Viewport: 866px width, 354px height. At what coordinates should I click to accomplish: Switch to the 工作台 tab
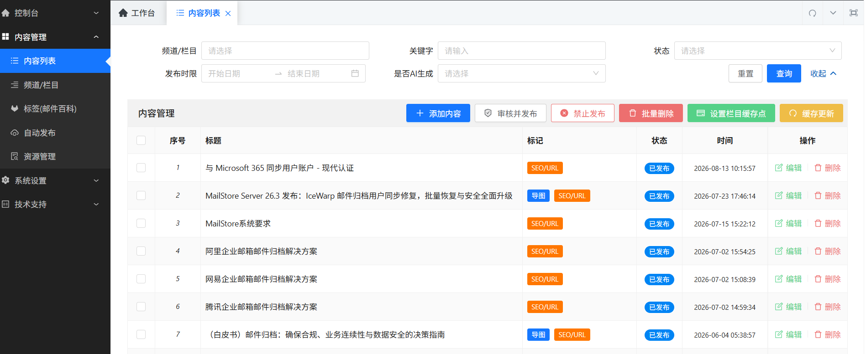[136, 13]
